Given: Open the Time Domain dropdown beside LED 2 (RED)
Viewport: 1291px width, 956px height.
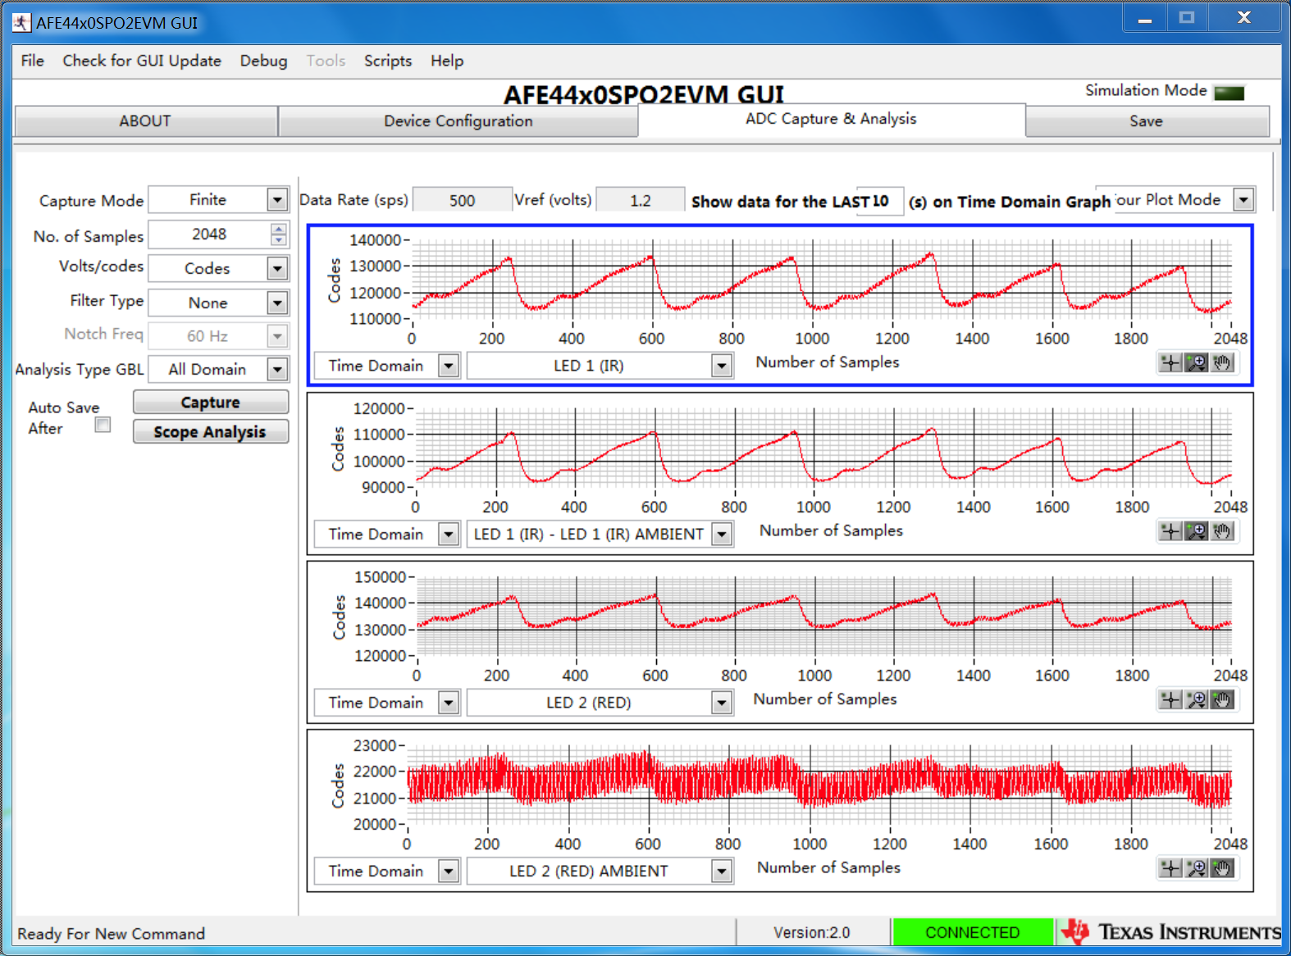Looking at the screenshot, I should (449, 703).
